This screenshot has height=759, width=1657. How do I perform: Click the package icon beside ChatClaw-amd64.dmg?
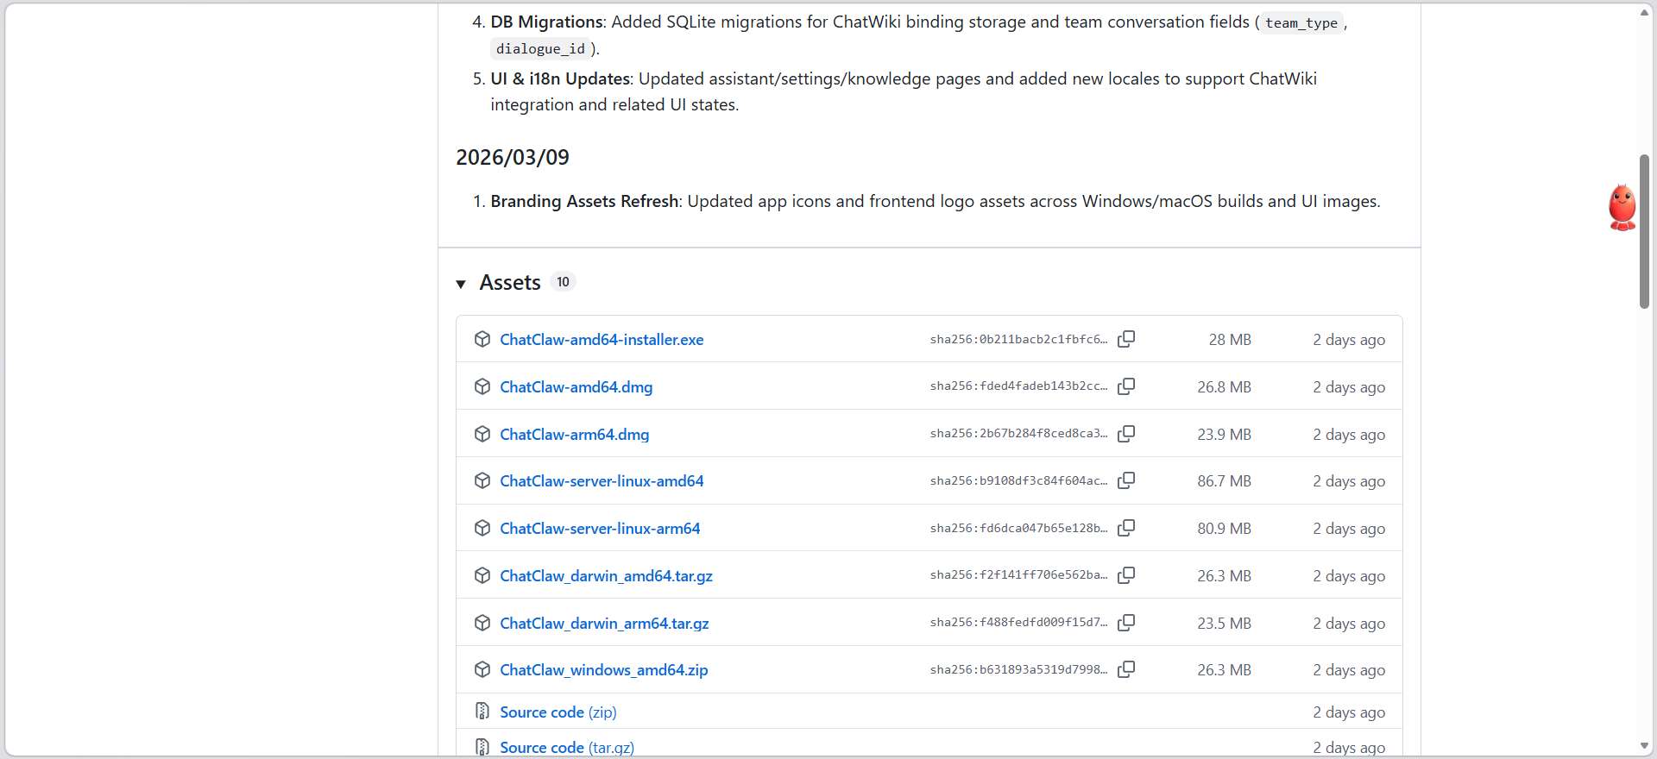(x=482, y=386)
